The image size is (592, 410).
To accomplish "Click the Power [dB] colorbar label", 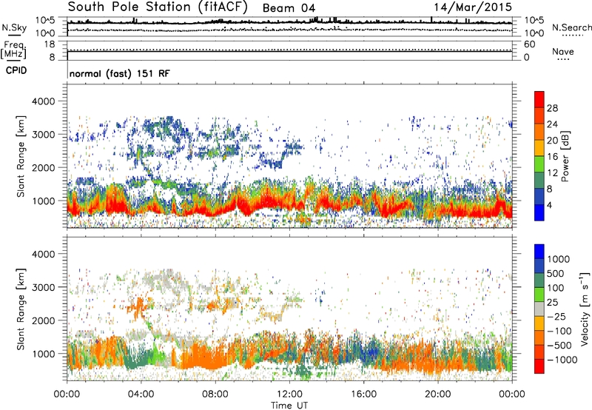I will tap(565, 156).
